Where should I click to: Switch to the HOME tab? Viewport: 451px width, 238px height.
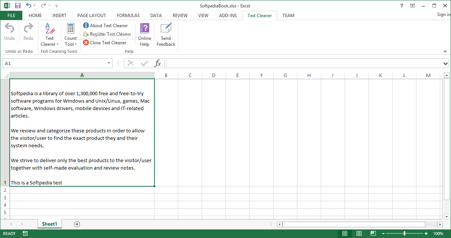click(x=35, y=16)
